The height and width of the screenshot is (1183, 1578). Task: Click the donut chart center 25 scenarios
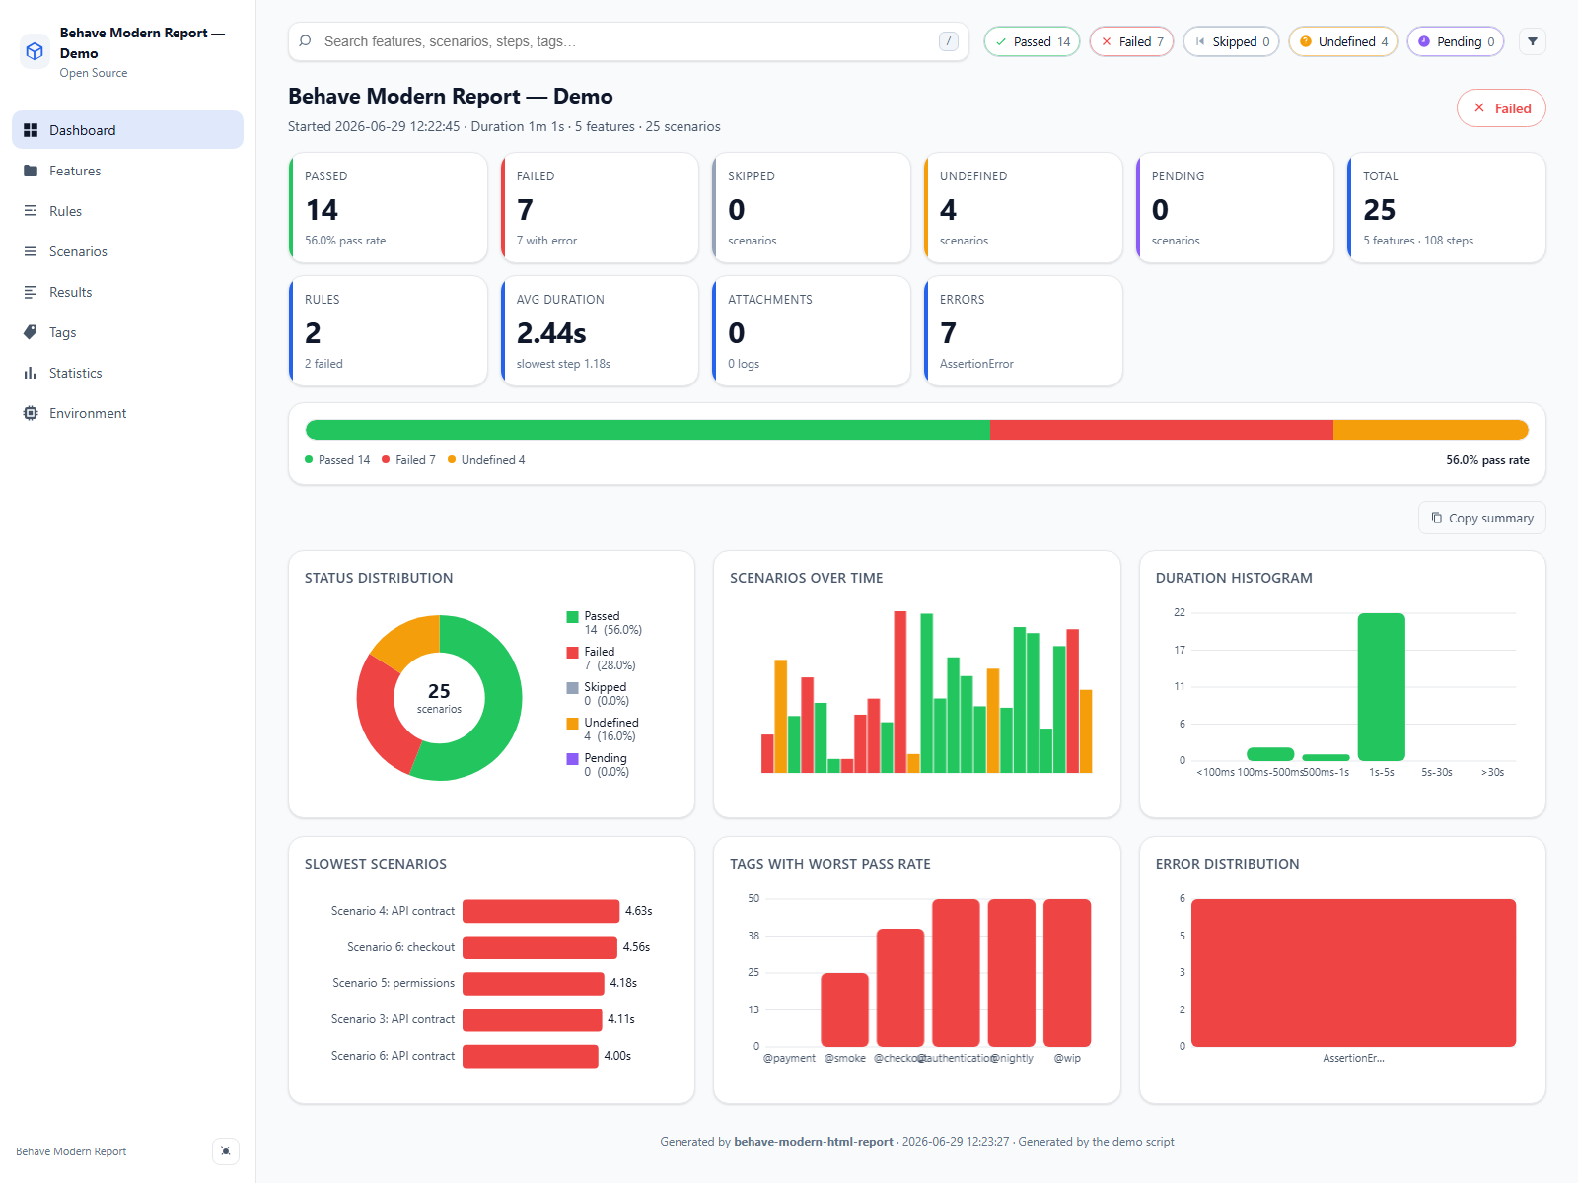click(x=439, y=697)
